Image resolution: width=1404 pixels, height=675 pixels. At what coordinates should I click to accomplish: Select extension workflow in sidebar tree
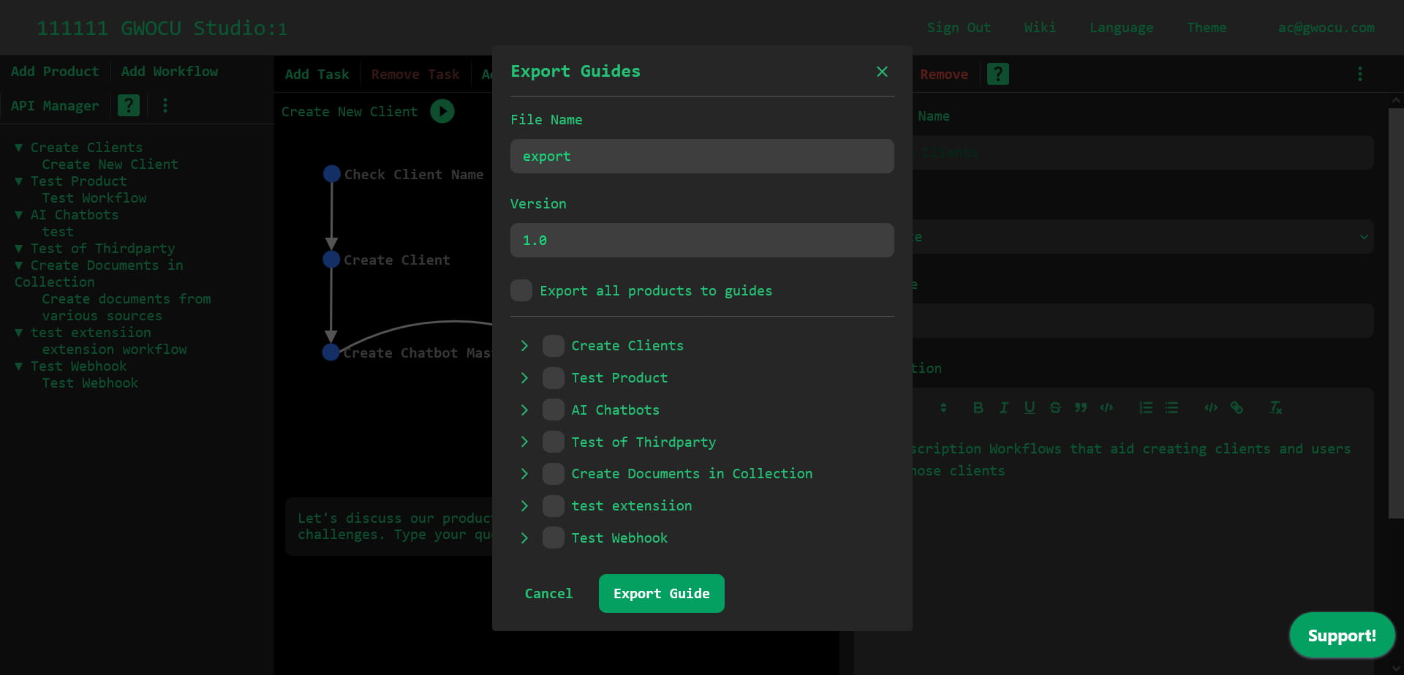click(x=114, y=350)
